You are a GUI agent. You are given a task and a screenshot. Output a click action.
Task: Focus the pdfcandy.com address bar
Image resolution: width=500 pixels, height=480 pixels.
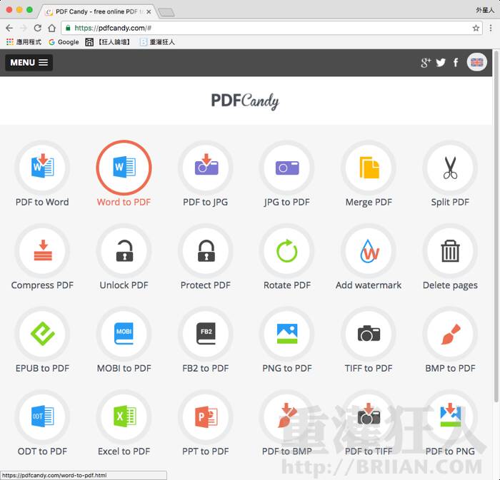point(271,28)
